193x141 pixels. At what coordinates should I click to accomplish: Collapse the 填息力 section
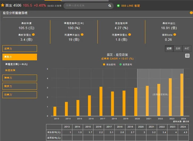pos(20,57)
